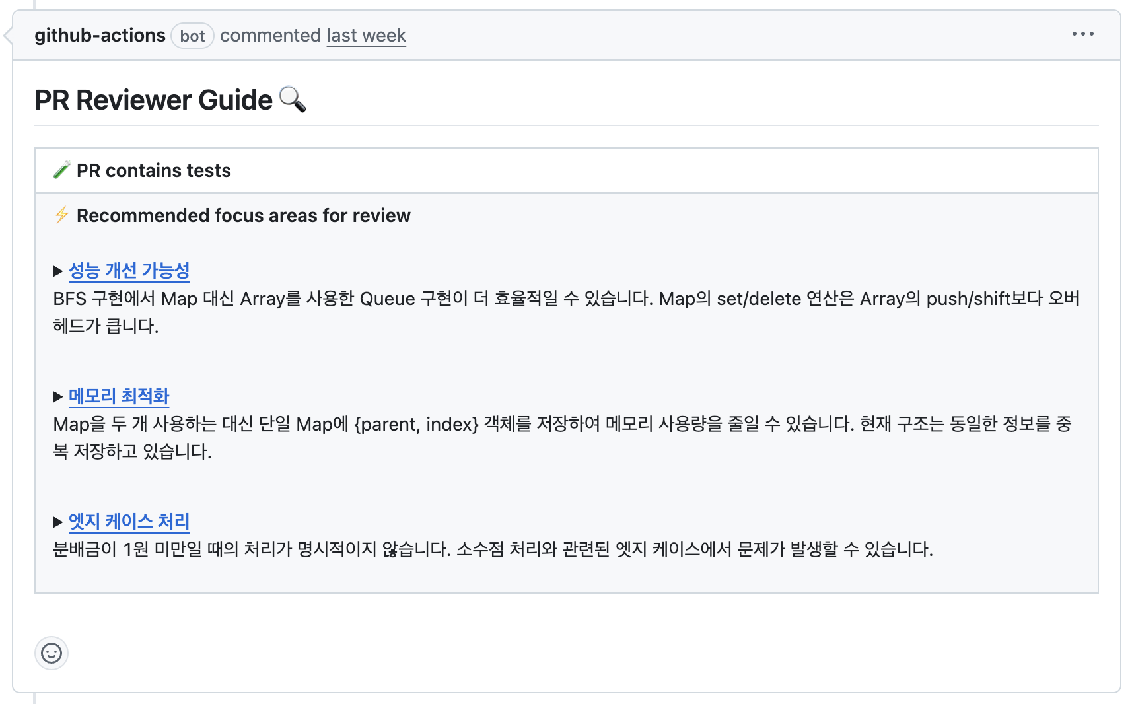Open the comment options kebab menu

pos(1083,34)
